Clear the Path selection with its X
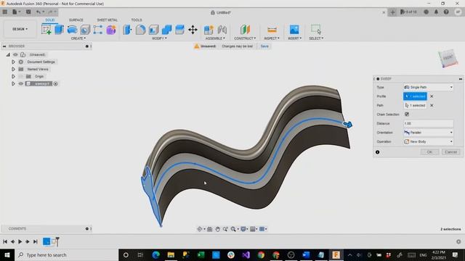The width and height of the screenshot is (465, 261). 432,105
